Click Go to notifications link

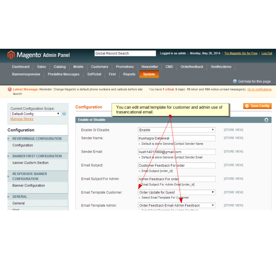tap(259, 90)
